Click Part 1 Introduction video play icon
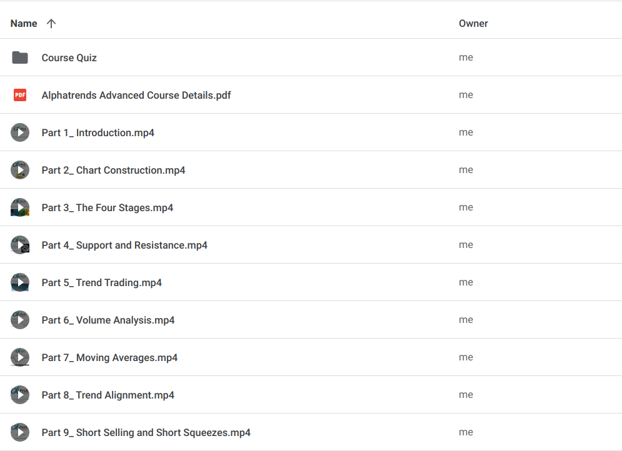 click(x=20, y=132)
